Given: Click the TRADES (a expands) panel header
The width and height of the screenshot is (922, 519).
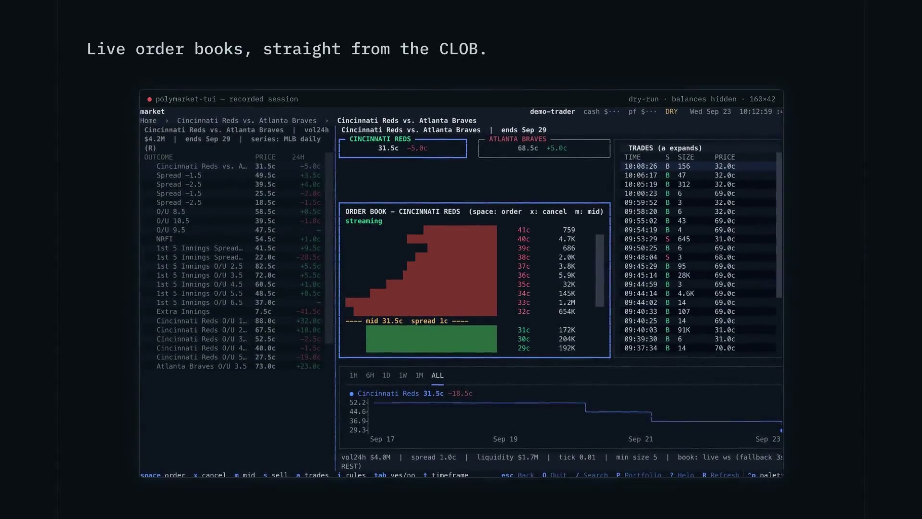Looking at the screenshot, I should point(665,148).
